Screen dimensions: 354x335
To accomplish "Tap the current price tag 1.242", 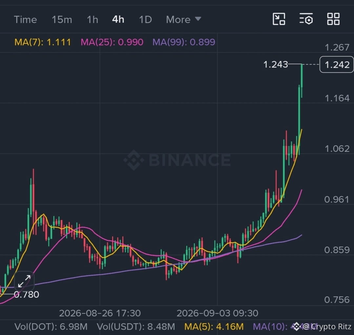I will click(337, 65).
